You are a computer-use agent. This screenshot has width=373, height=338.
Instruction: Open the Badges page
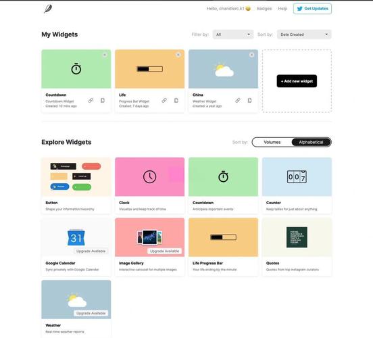(264, 9)
